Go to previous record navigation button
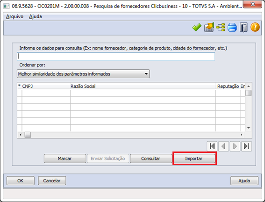Screen dimensions: 265x202 (x=223, y=146)
